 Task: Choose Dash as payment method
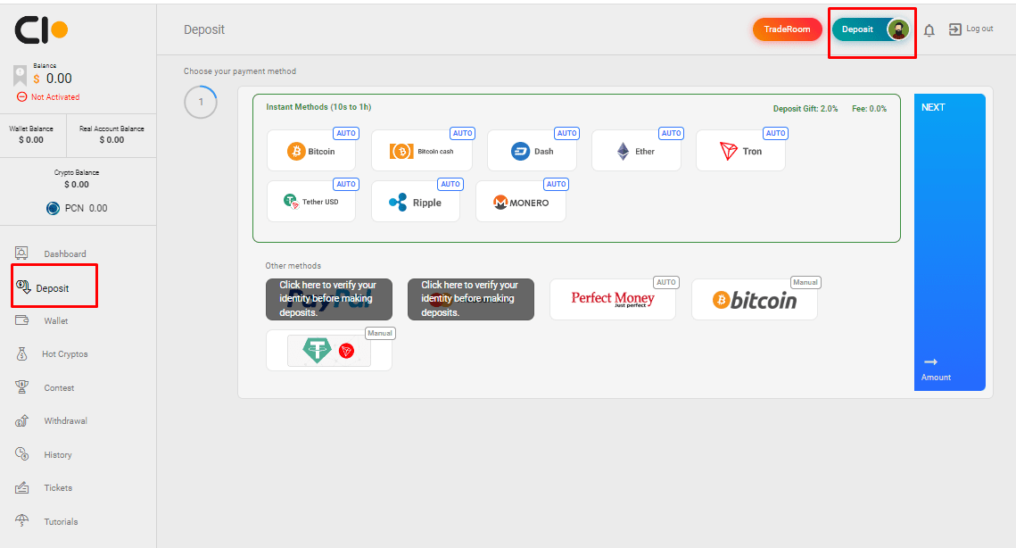point(532,151)
